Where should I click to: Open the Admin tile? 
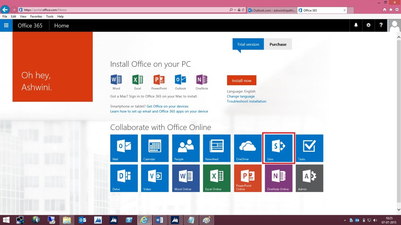309,178
